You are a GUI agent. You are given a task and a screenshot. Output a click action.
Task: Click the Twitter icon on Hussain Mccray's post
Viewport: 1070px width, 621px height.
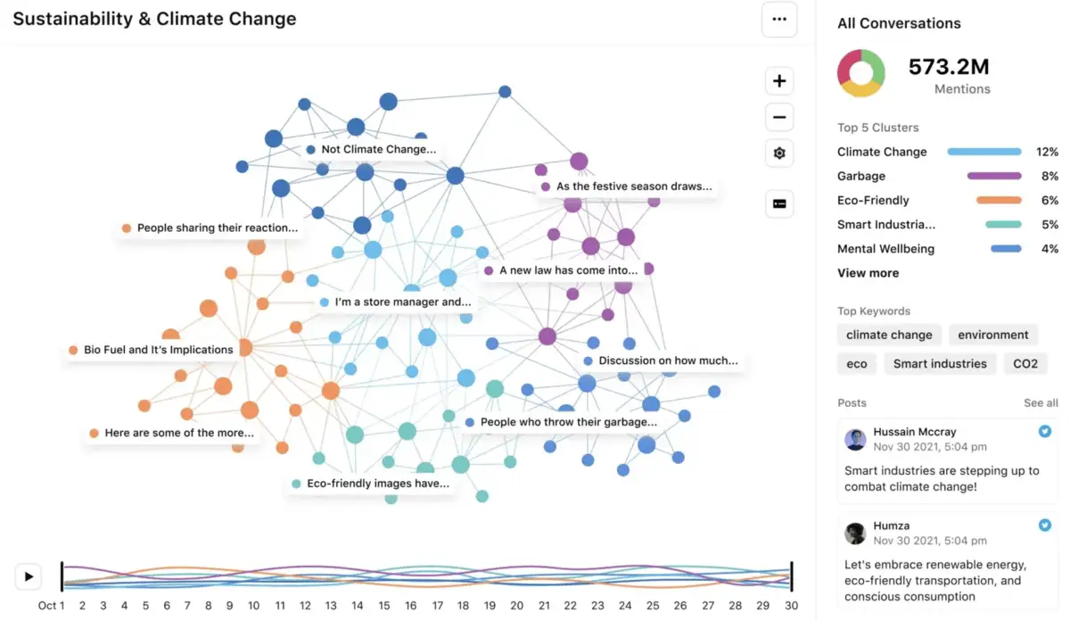[x=1044, y=431]
